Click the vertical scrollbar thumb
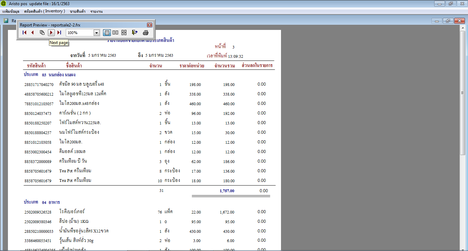Viewport: 468px width, 251px height. tap(464, 93)
